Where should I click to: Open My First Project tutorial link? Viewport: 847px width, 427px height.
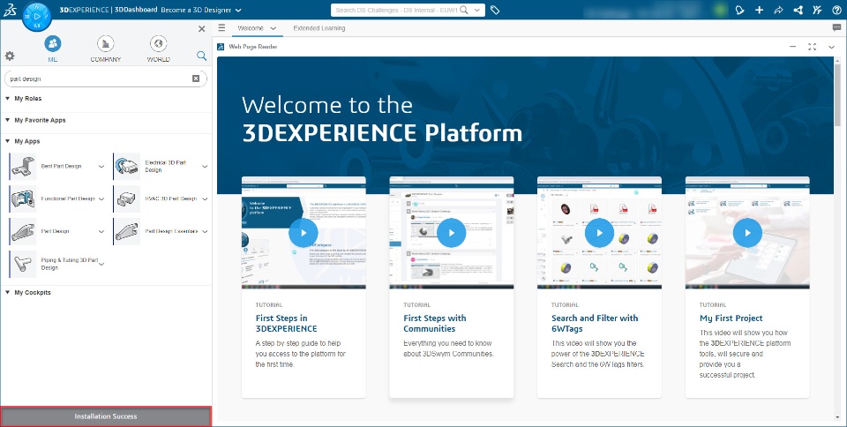(731, 318)
